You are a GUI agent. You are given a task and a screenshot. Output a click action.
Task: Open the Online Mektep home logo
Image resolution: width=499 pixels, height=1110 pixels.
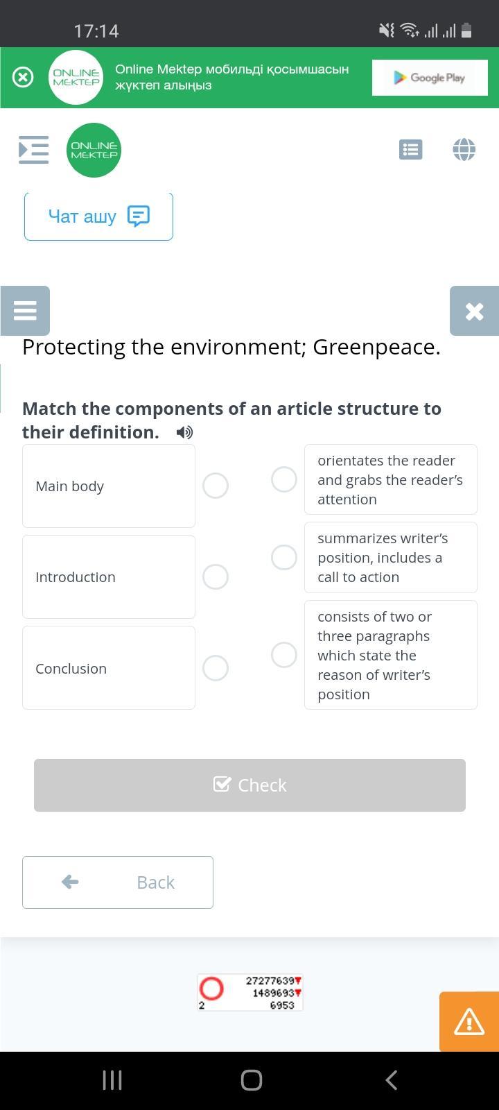pyautogui.click(x=94, y=150)
